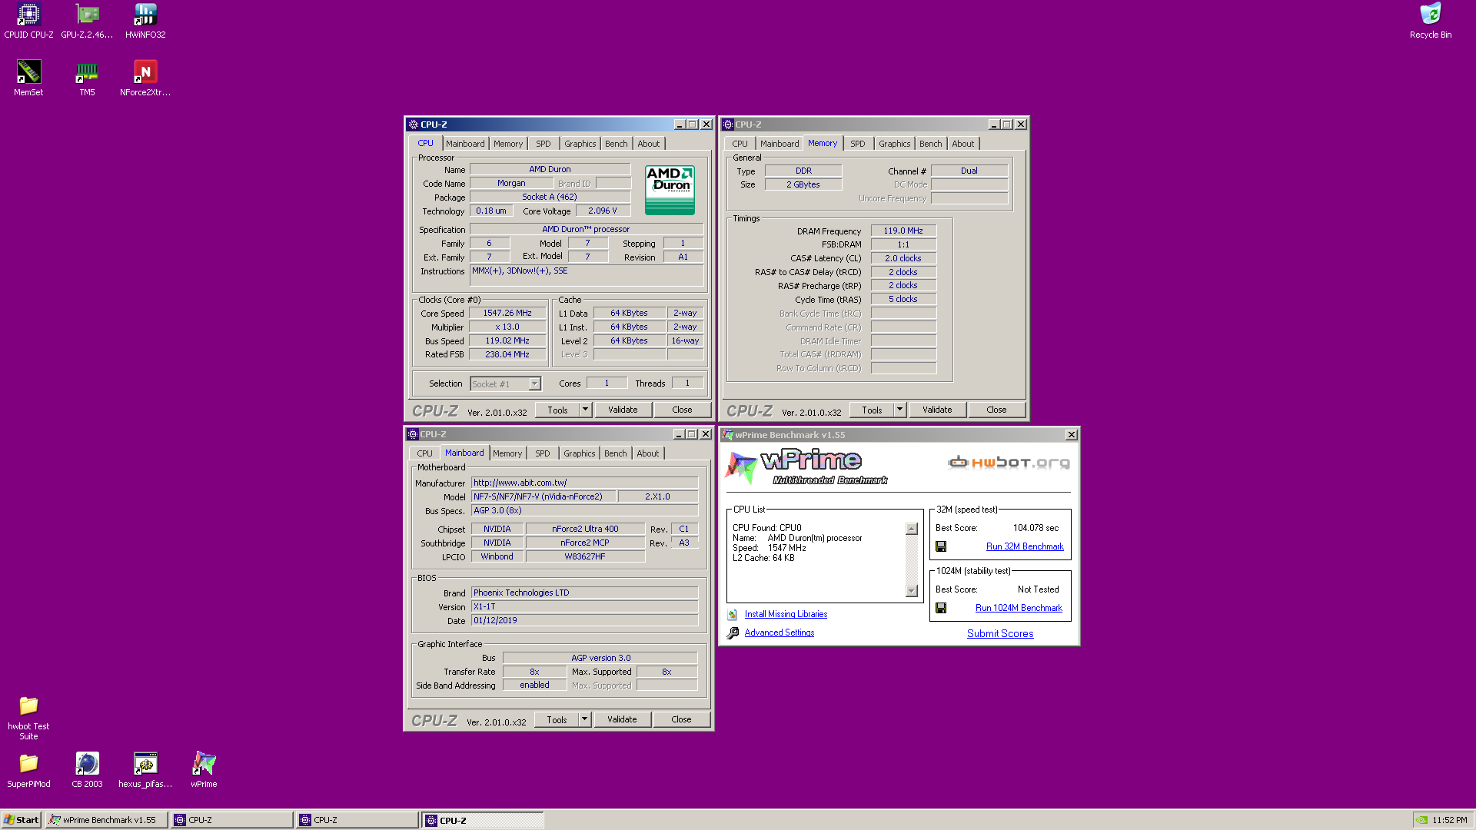1476x830 pixels.
Task: Click the Run 32M Benchmark link
Action: pyautogui.click(x=1025, y=546)
